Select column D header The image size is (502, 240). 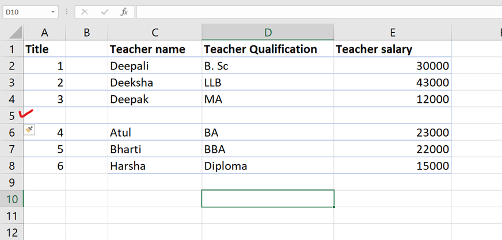pyautogui.click(x=268, y=32)
